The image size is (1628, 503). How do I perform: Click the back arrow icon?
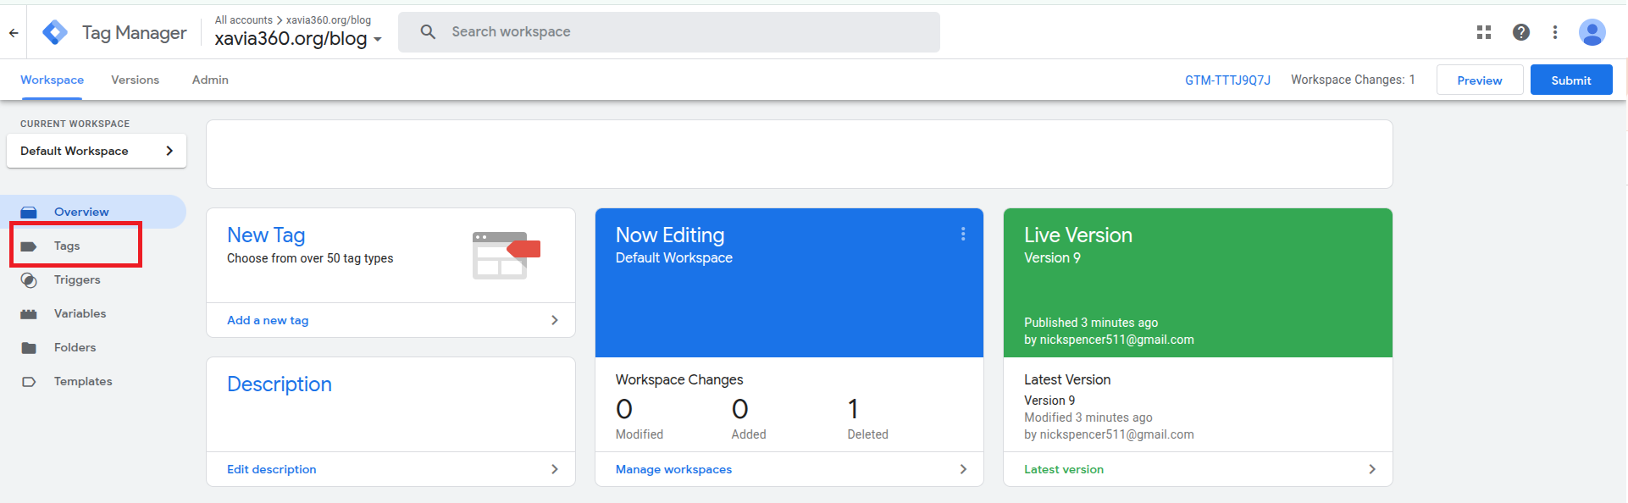point(14,33)
